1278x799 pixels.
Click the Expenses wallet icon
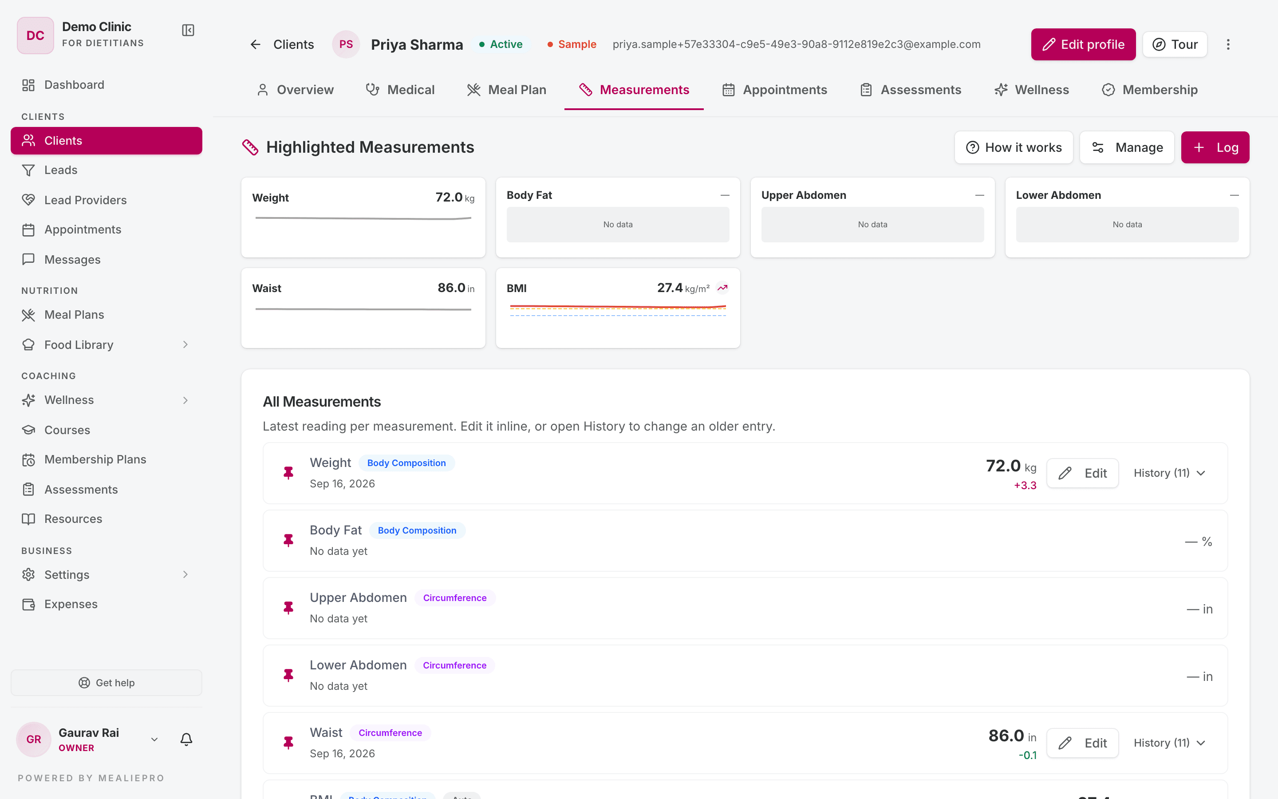tap(28, 604)
